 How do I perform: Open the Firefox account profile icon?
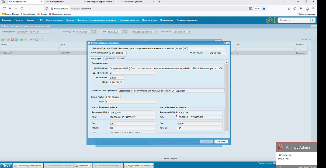[x=295, y=8]
